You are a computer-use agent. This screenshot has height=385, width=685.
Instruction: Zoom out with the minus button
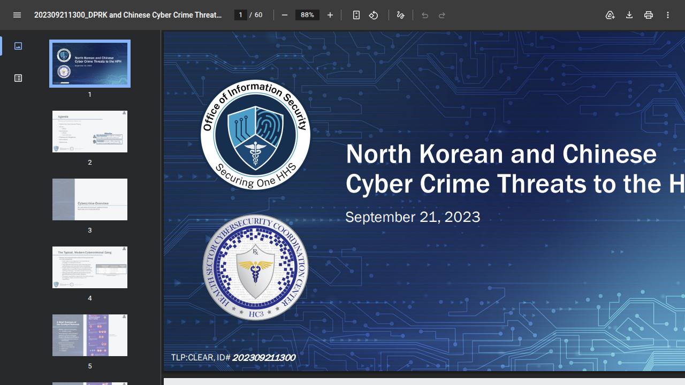tap(285, 15)
